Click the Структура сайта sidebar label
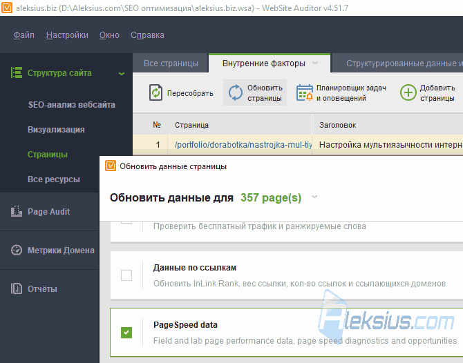 point(59,73)
